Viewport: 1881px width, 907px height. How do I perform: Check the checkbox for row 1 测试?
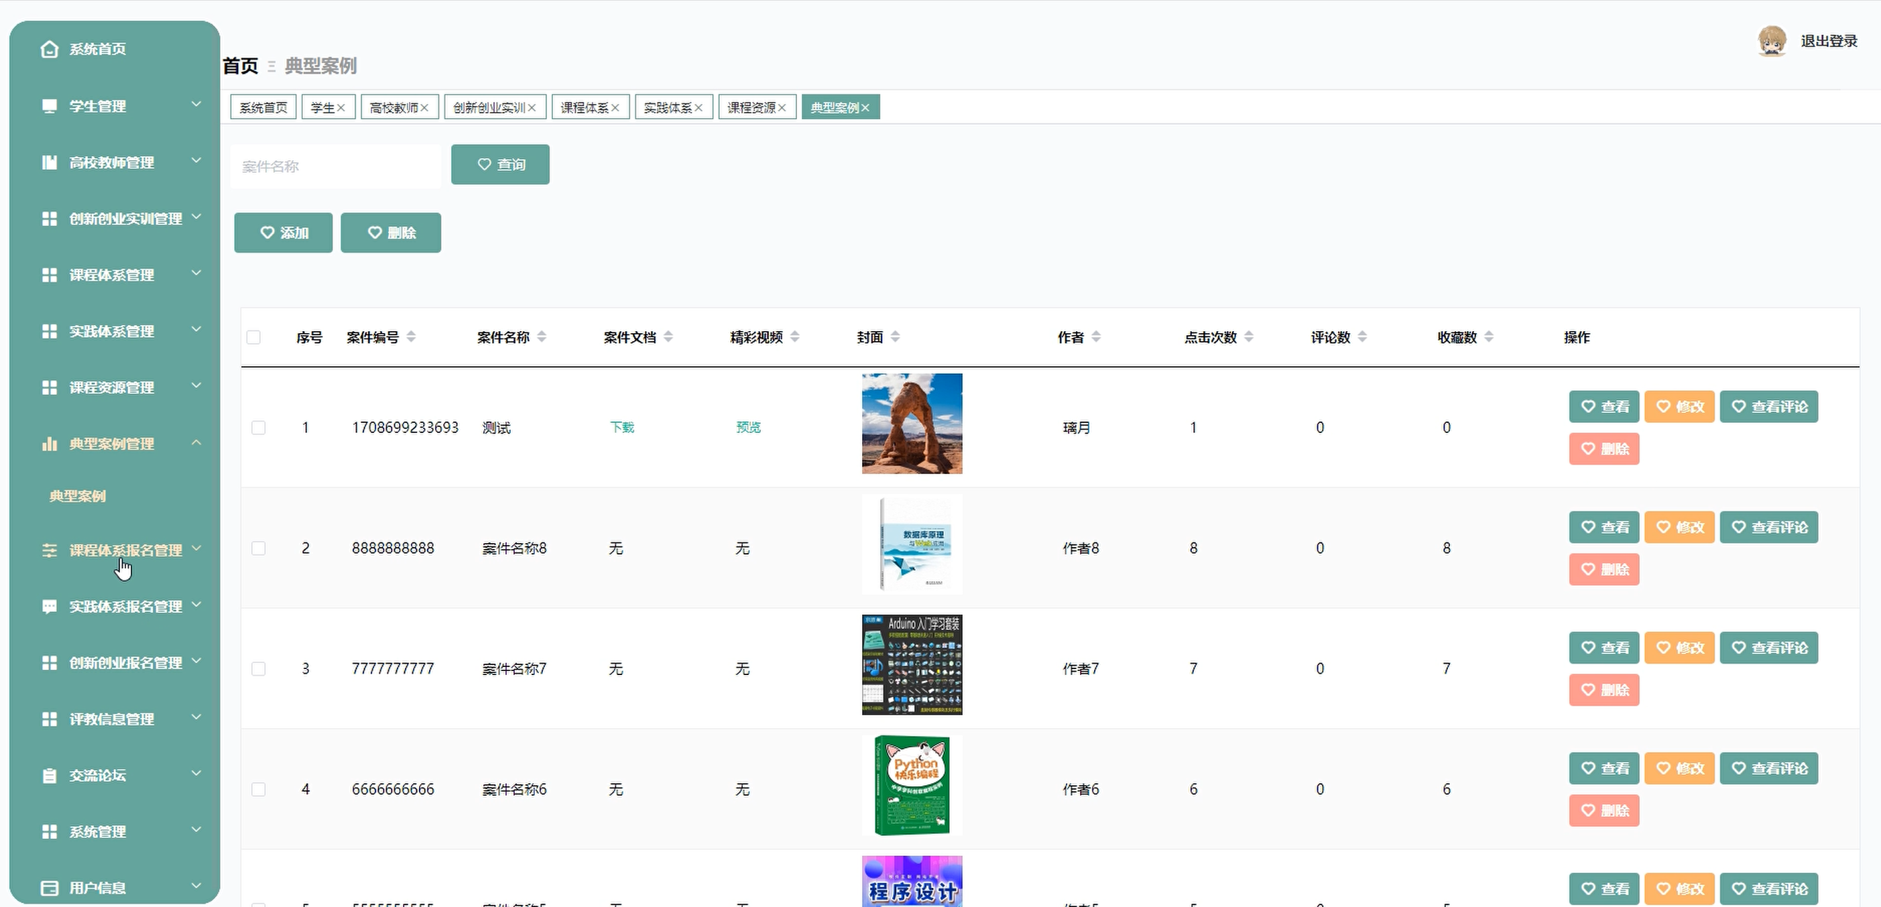pyautogui.click(x=259, y=428)
